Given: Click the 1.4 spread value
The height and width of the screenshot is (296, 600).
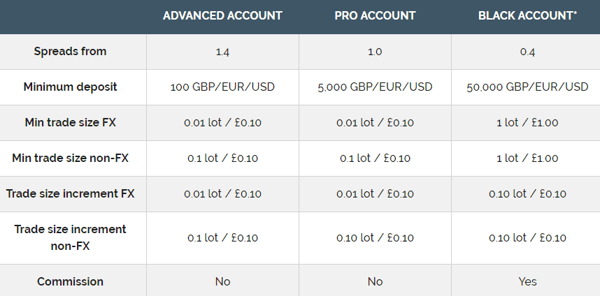Looking at the screenshot, I should [222, 52].
